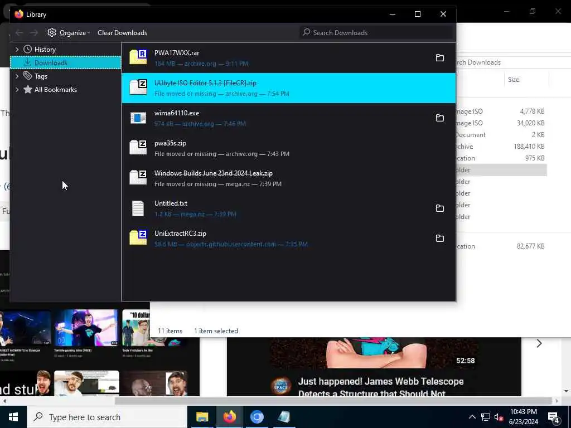This screenshot has width=571, height=428.
Task: Expand the History tree node
Action: pyautogui.click(x=17, y=49)
